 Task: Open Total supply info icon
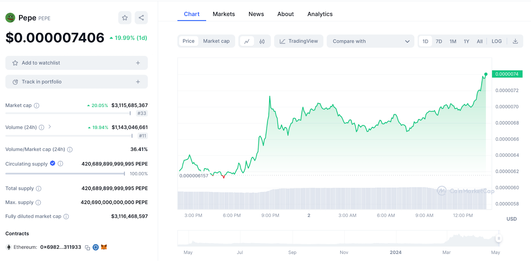(38, 189)
